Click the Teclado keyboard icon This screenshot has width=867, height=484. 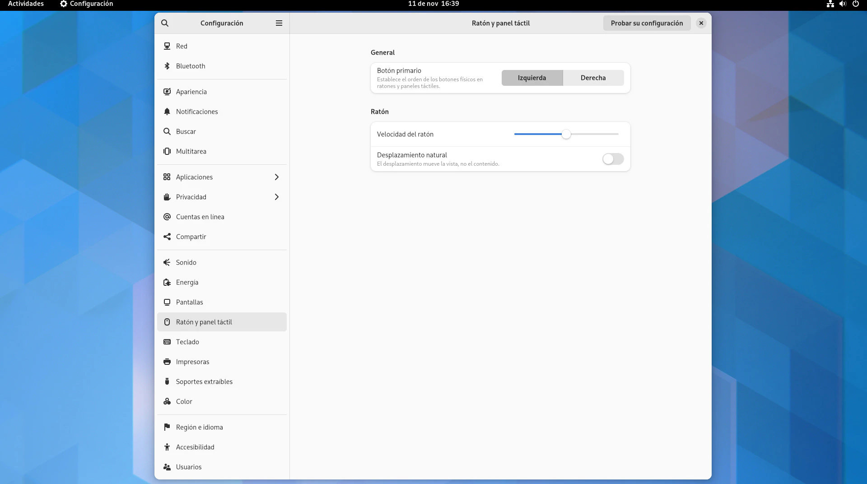click(x=167, y=342)
